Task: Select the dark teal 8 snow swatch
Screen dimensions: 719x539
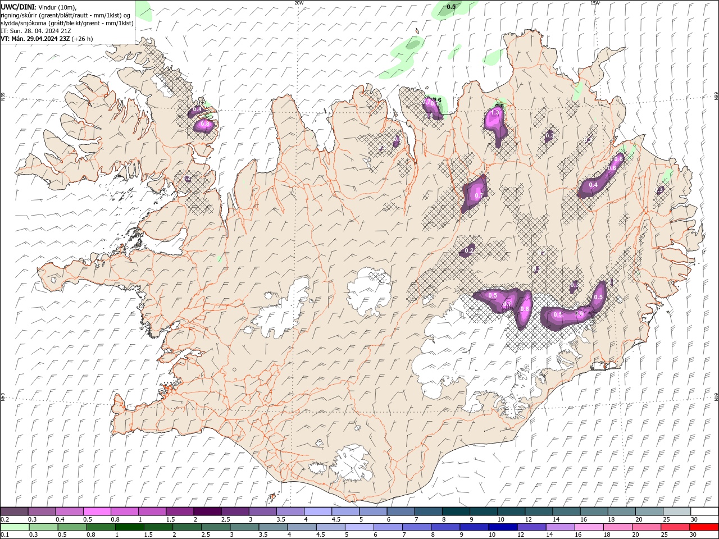Action: (456, 511)
